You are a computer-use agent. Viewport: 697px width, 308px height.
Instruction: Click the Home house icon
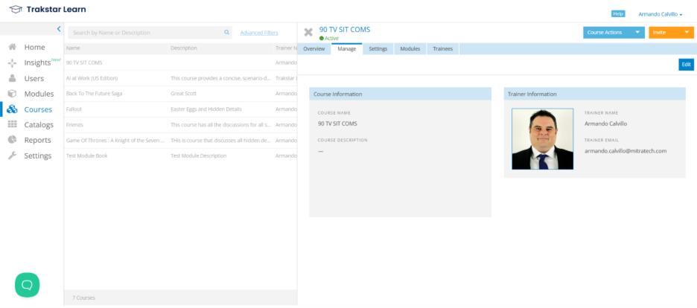[13, 47]
